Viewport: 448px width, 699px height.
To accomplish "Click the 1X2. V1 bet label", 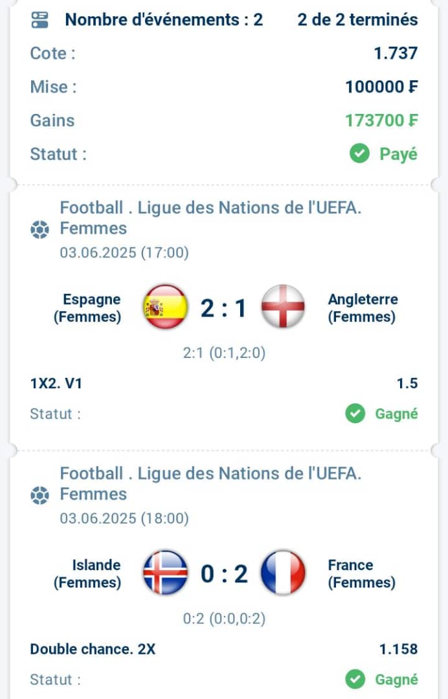I will (56, 383).
